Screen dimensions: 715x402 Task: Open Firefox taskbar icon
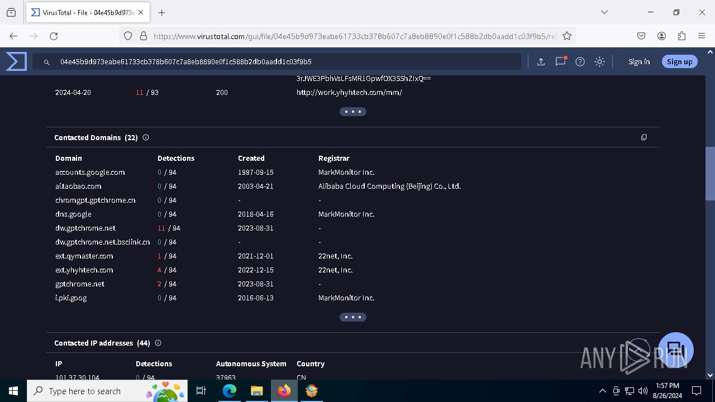click(x=284, y=391)
